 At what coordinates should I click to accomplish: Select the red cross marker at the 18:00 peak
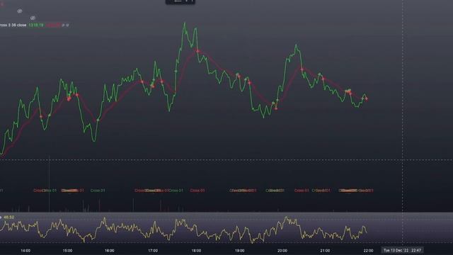coord(197,51)
